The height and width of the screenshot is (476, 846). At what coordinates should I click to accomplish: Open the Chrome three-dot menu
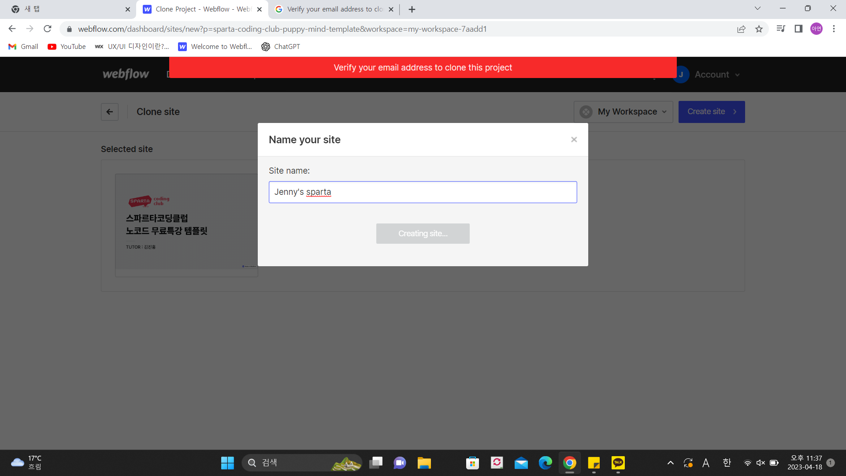pos(834,29)
